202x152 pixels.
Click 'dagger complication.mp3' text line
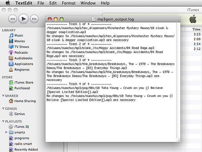point(66,32)
